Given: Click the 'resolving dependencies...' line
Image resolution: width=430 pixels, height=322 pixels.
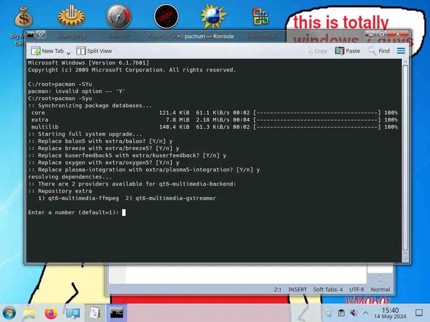Looking at the screenshot, I should pyautogui.click(x=70, y=177).
